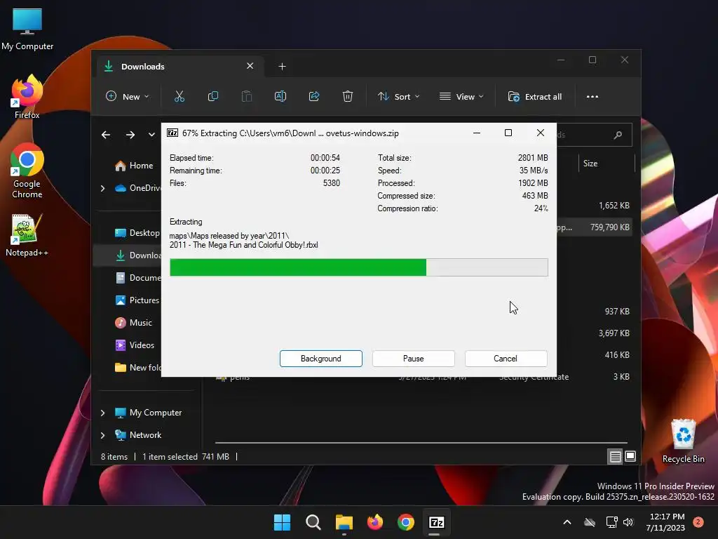
Task: Click the Size column header
Action: (607, 164)
